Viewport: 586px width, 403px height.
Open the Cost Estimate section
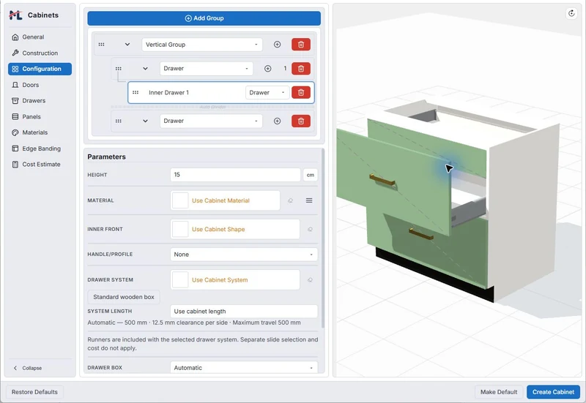(40, 164)
